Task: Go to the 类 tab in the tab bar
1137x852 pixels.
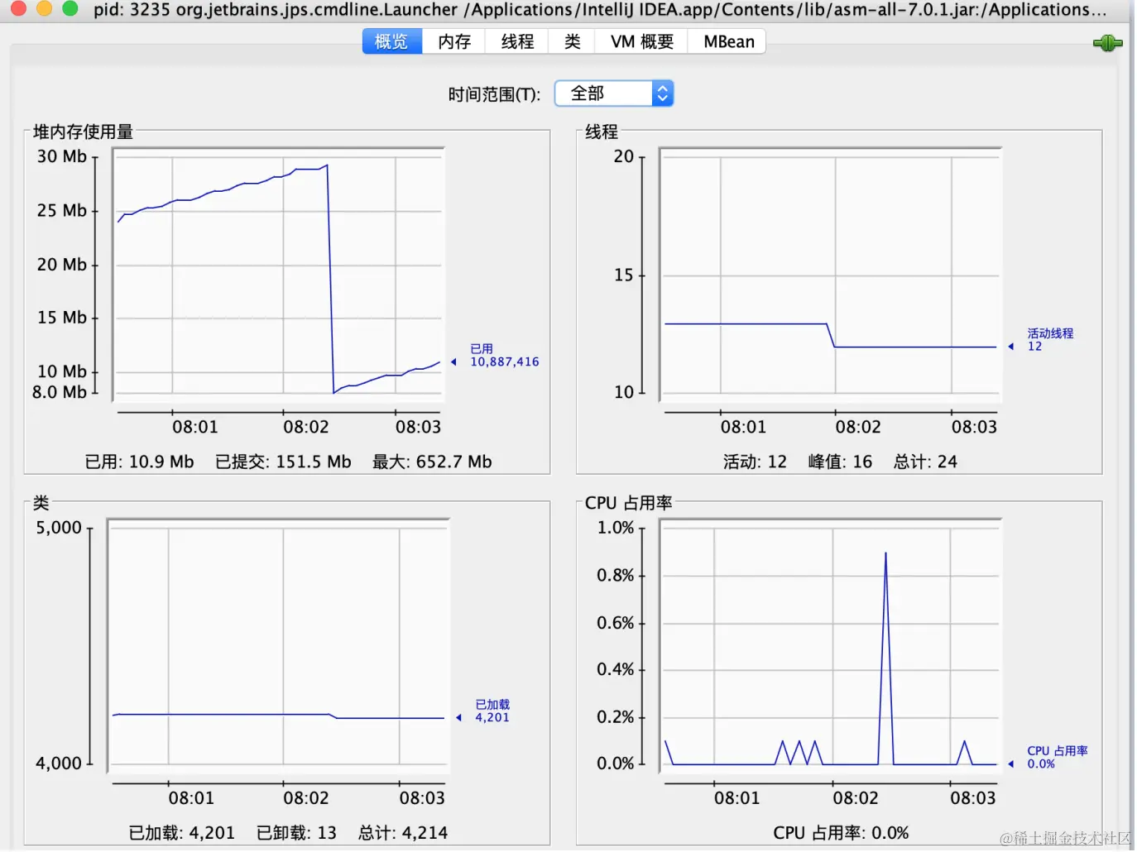Action: 572,41
